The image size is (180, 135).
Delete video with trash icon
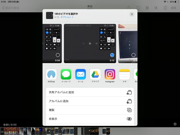(165, 8)
